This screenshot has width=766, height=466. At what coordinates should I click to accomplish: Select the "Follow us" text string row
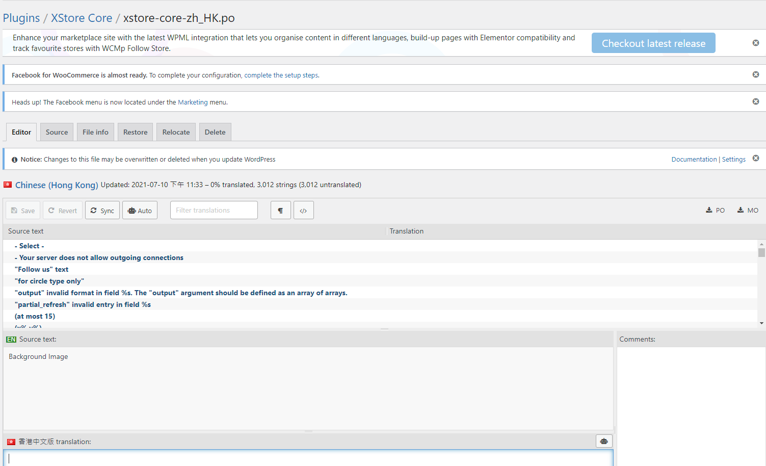coord(42,270)
